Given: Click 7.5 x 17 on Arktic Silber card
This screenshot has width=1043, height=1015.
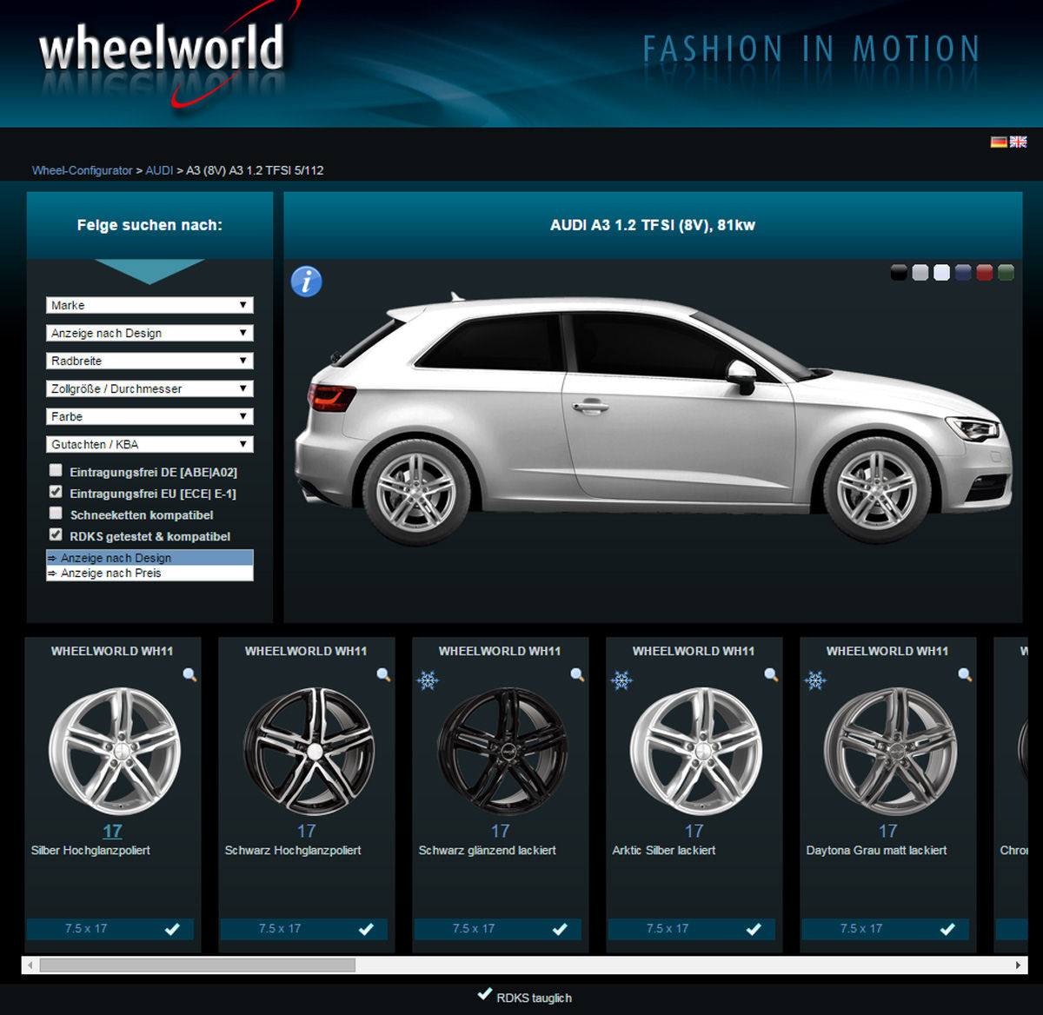Looking at the screenshot, I should (x=668, y=929).
